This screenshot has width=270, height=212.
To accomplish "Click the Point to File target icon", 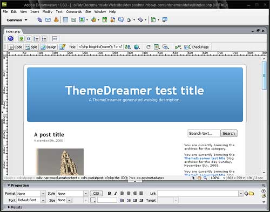I will pos(246,194).
